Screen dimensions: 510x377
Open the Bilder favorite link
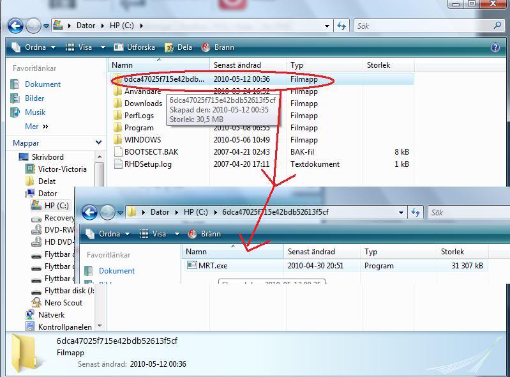click(x=34, y=98)
